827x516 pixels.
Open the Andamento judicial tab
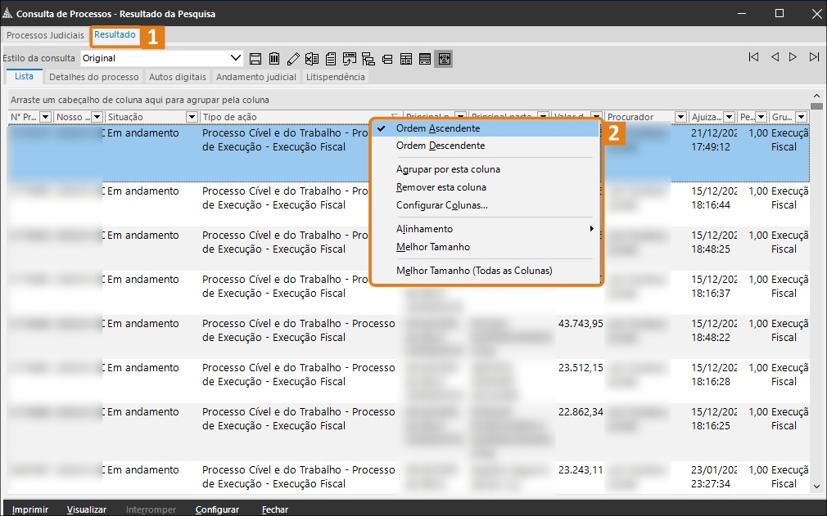[x=255, y=77]
